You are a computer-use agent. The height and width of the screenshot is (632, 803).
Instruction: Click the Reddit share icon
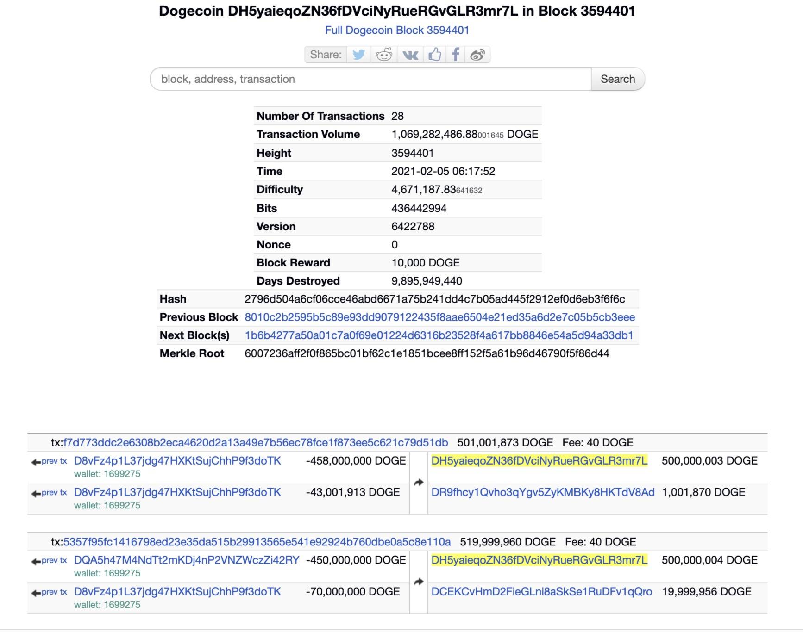pyautogui.click(x=384, y=55)
